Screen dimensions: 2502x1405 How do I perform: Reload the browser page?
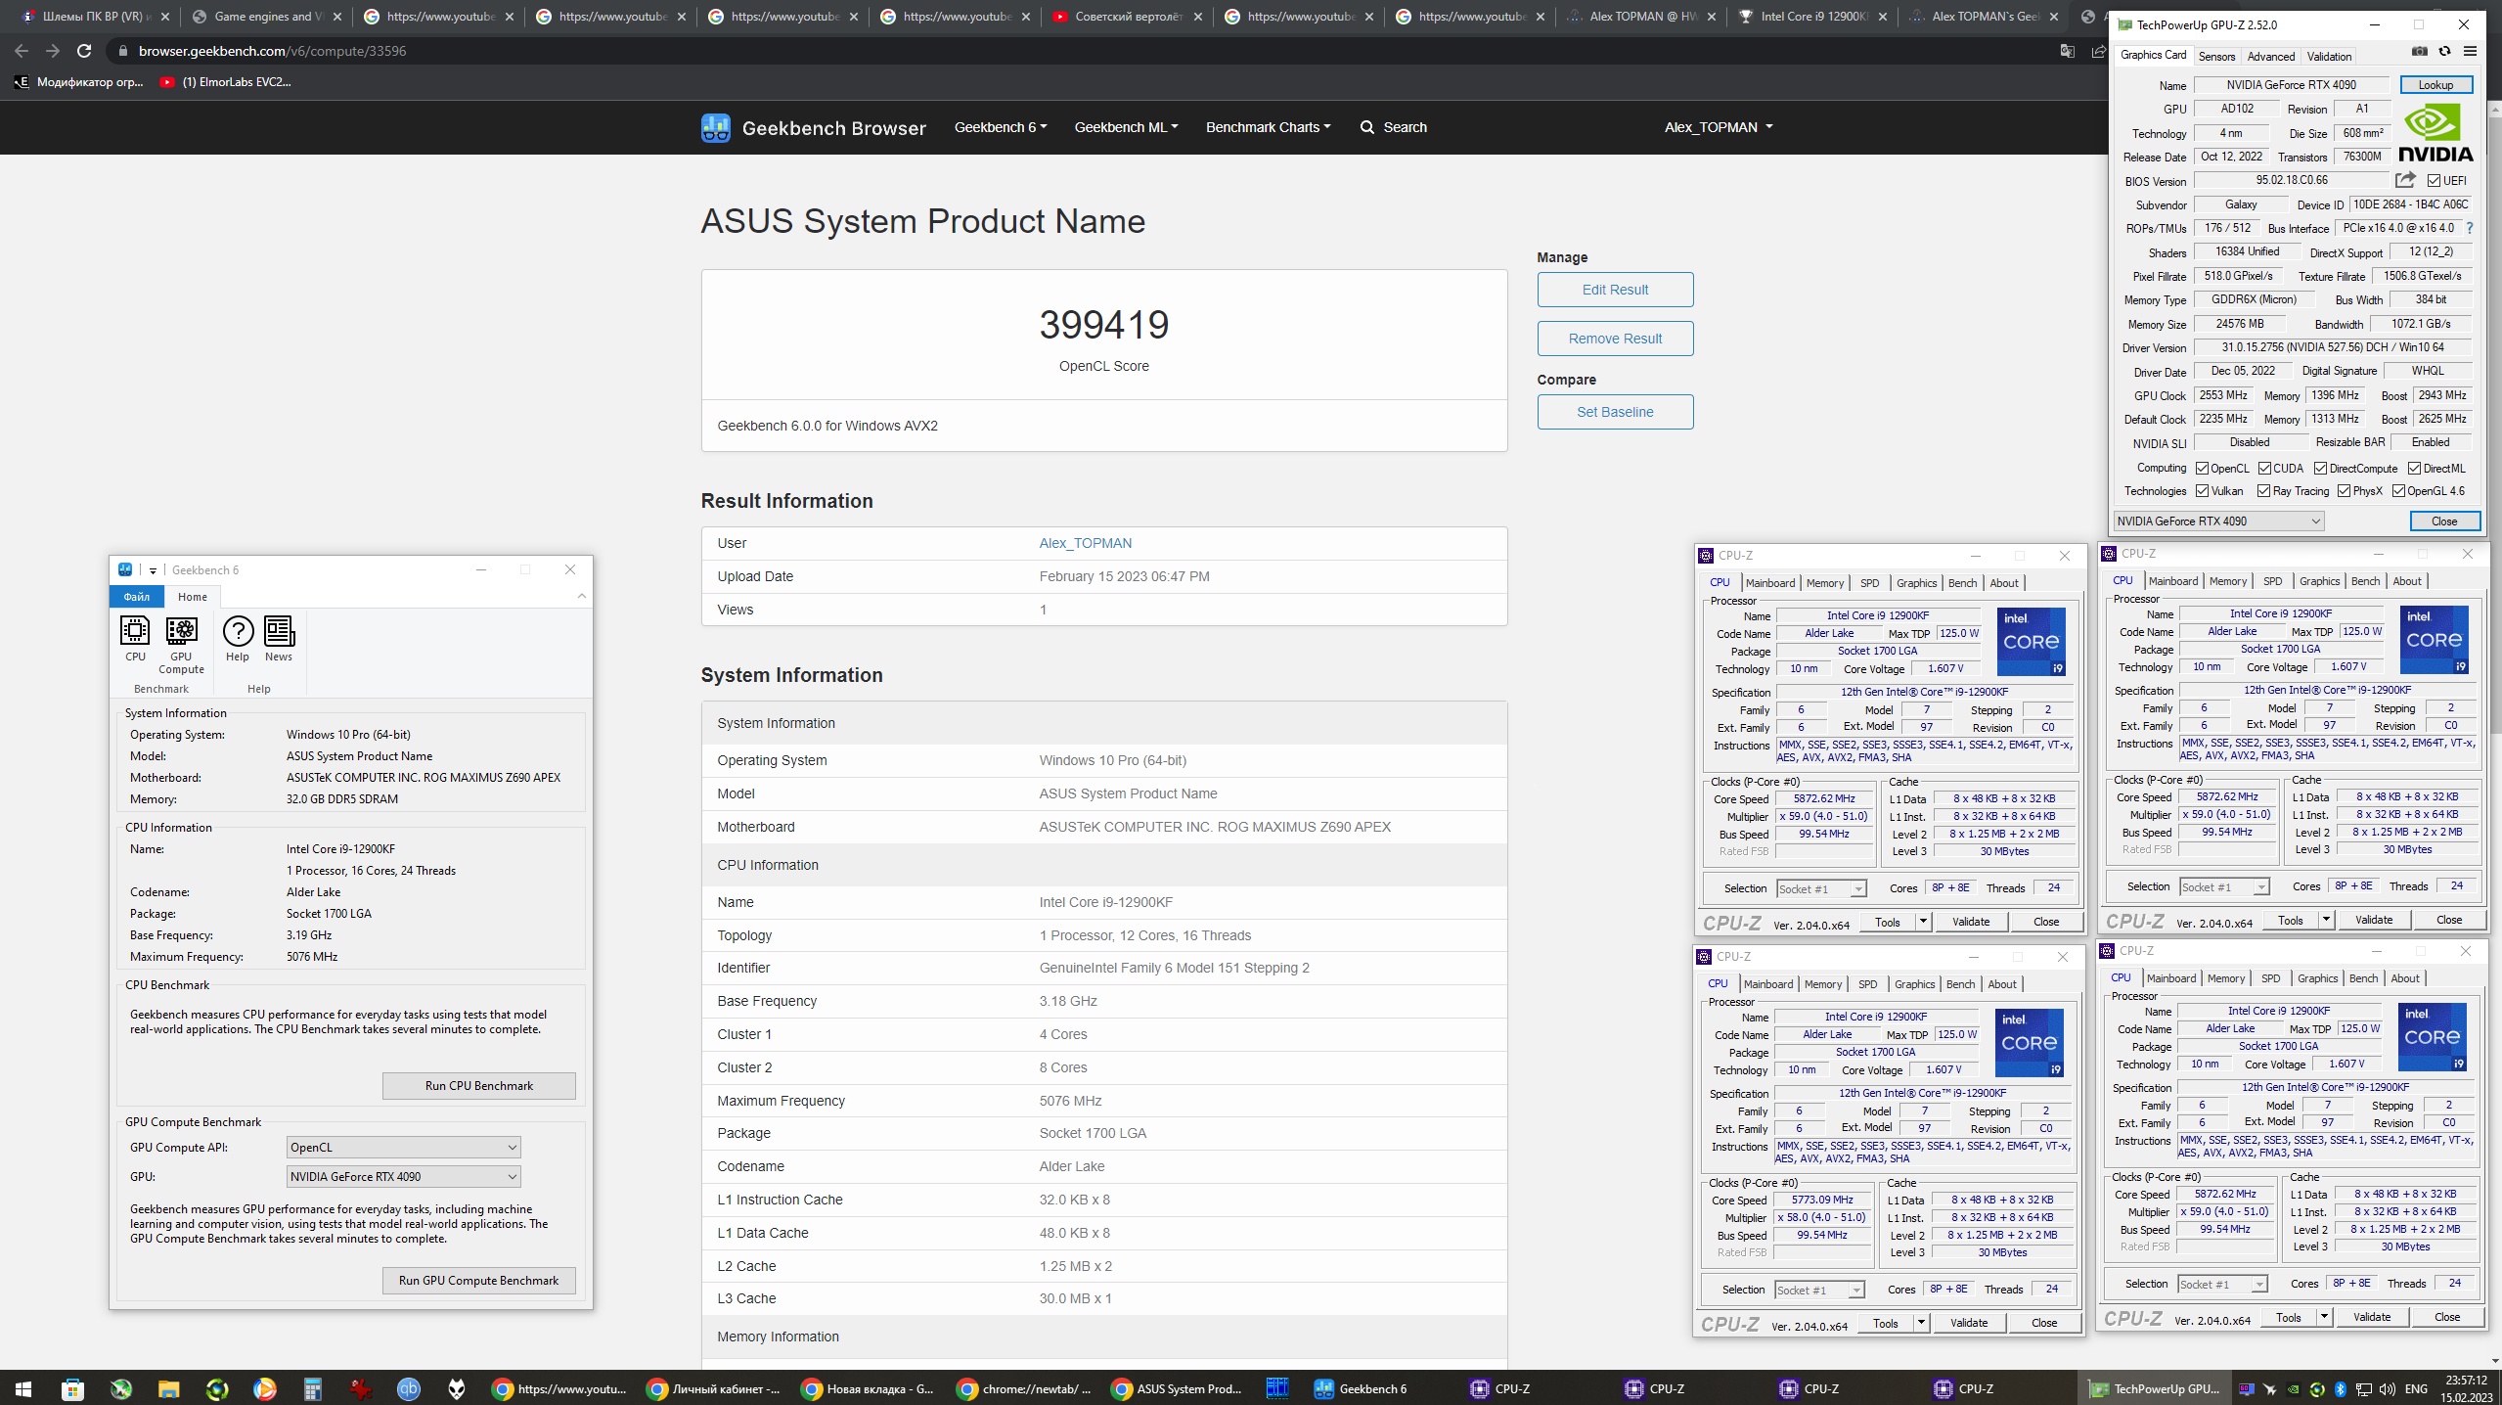[x=84, y=51]
